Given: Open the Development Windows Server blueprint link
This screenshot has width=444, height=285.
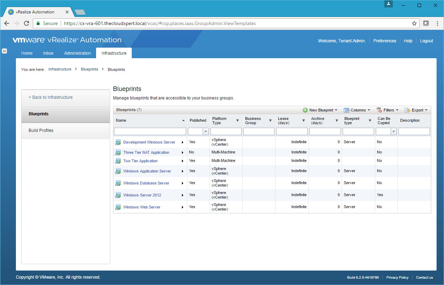Looking at the screenshot, I should [x=149, y=142].
